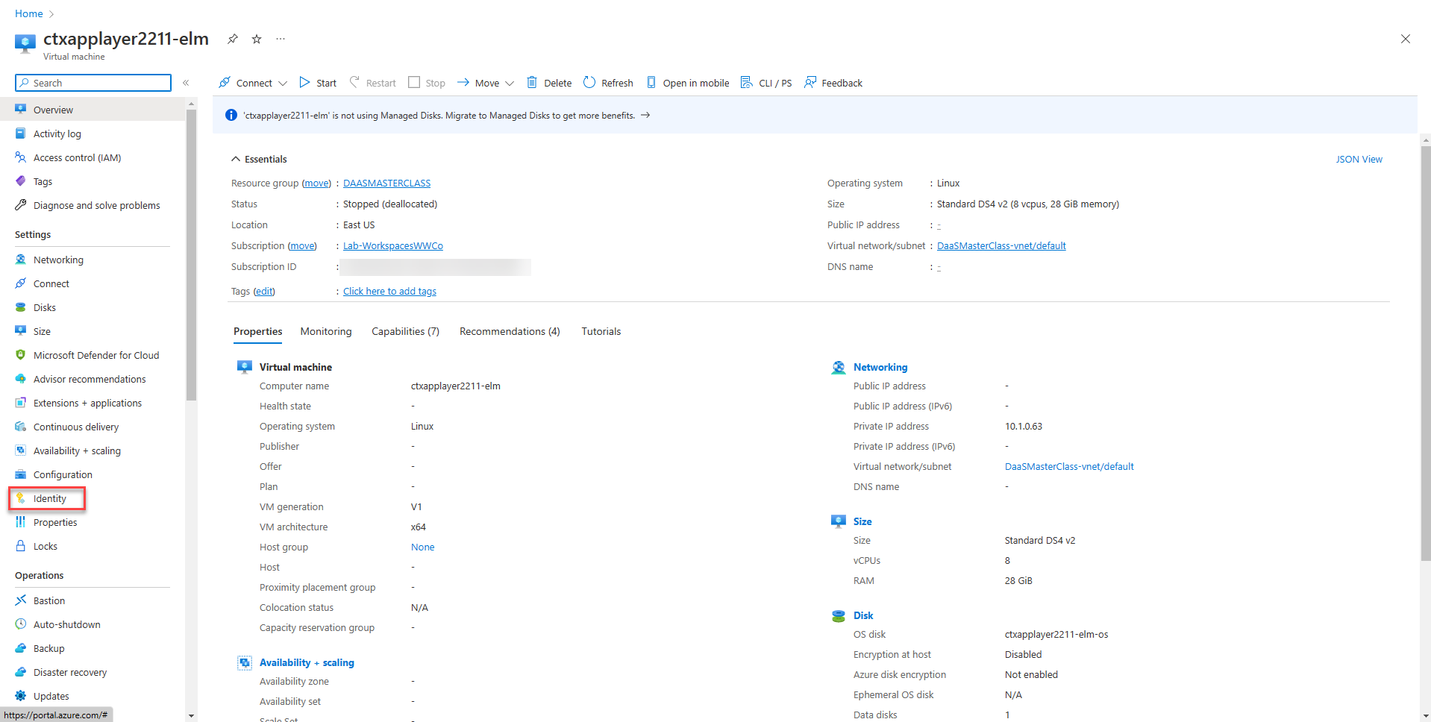Start the virtual machine

click(318, 83)
